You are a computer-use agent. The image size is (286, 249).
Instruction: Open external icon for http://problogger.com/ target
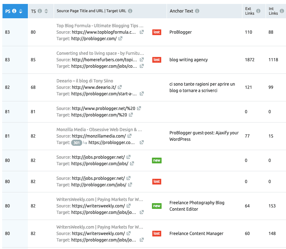click(x=120, y=38)
